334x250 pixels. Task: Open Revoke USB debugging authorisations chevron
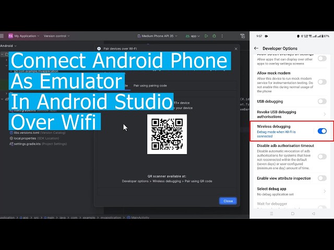[325, 115]
